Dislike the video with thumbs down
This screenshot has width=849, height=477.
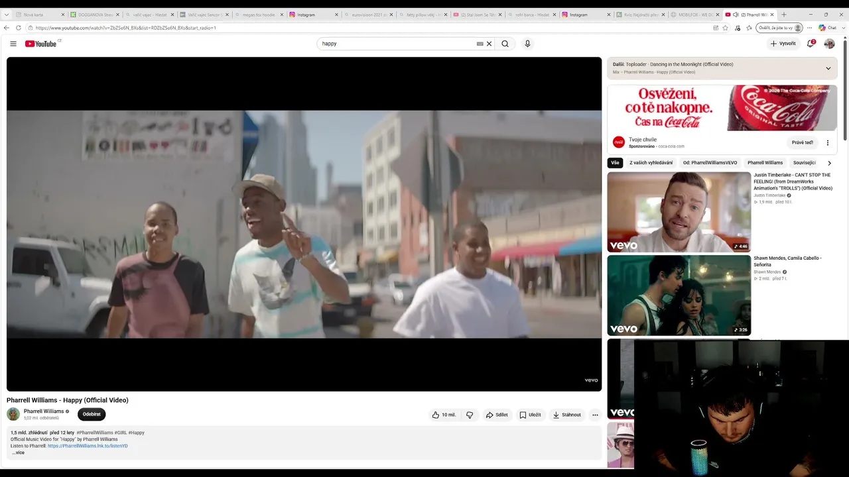click(x=470, y=415)
